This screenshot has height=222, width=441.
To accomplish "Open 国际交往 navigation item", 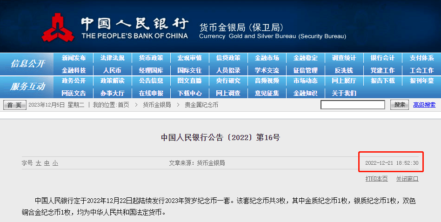I will pos(189,70).
